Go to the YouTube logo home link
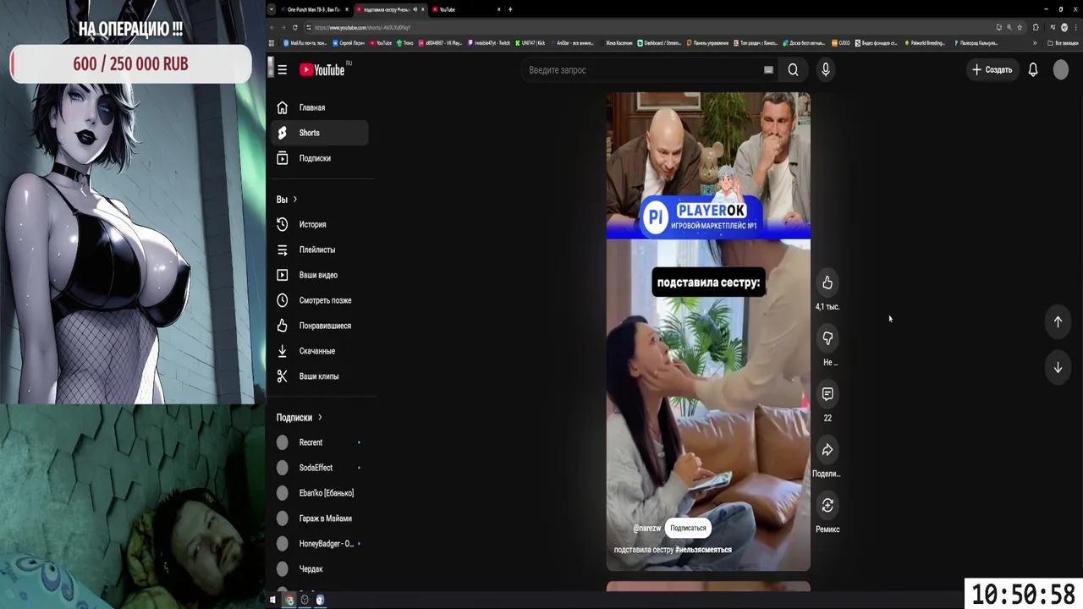The image size is (1083, 609). coord(322,70)
